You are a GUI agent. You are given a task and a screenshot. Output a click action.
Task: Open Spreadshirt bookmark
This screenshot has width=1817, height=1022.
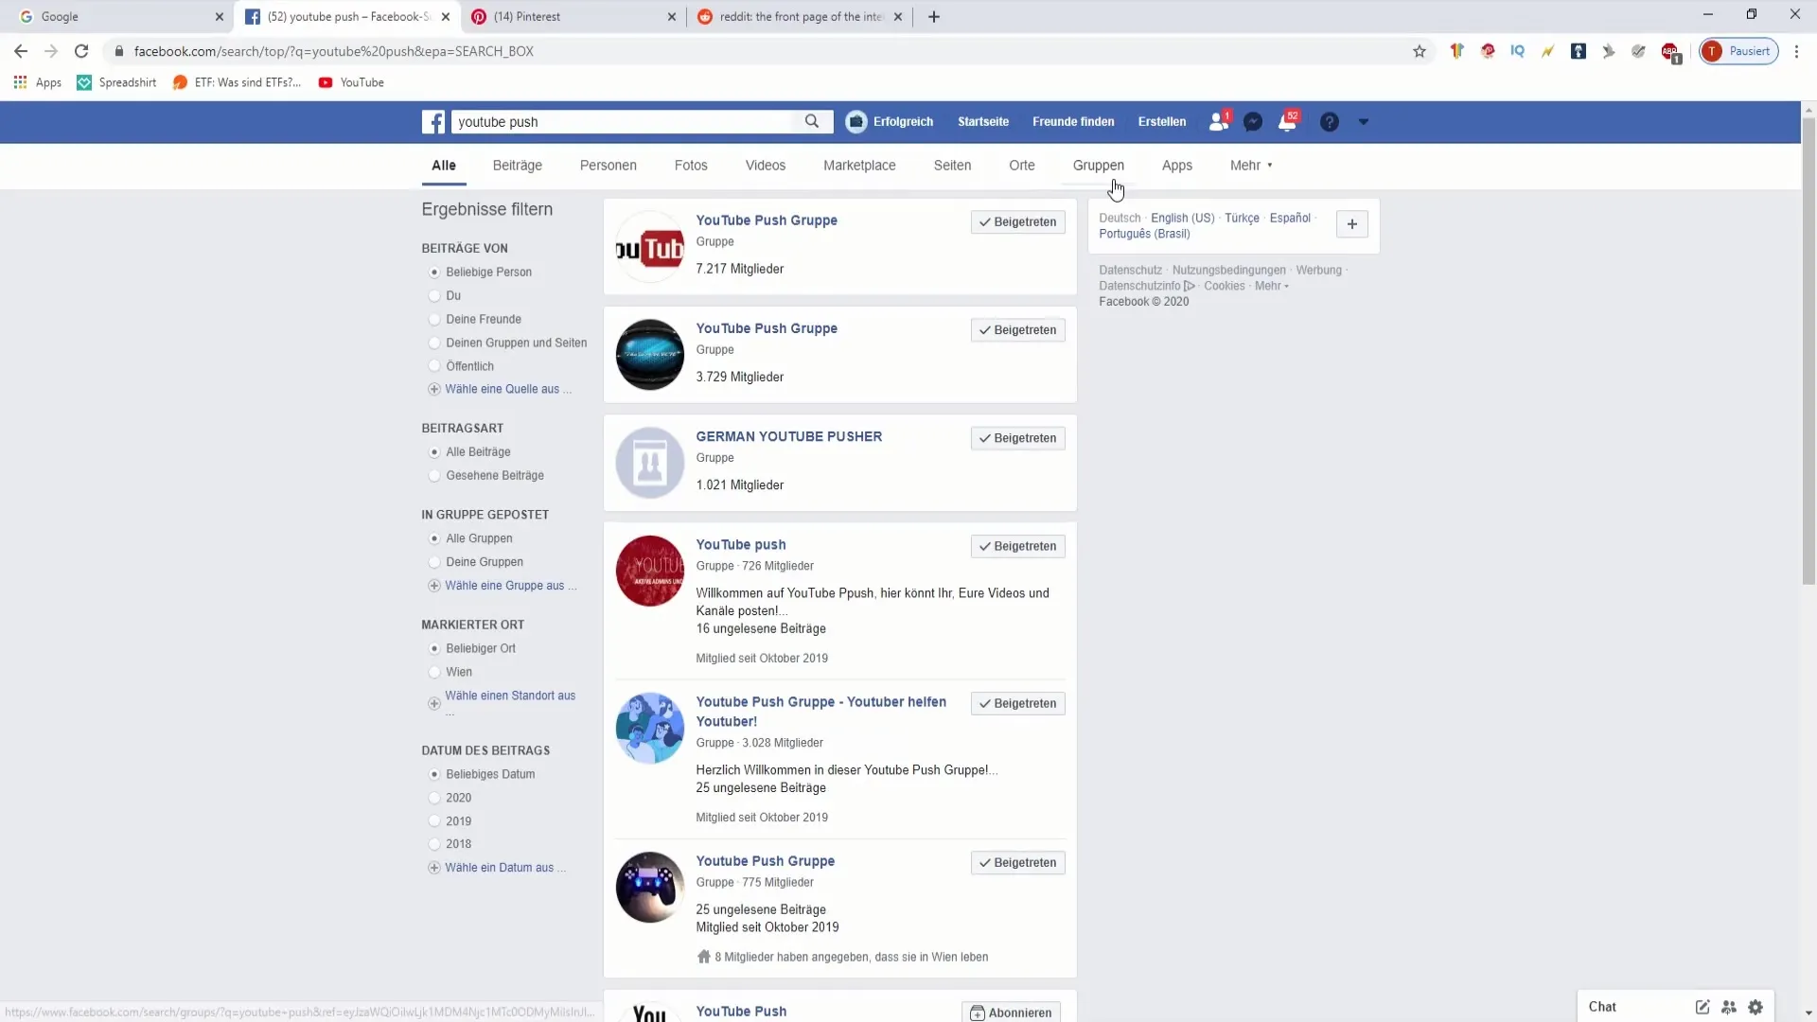(116, 82)
